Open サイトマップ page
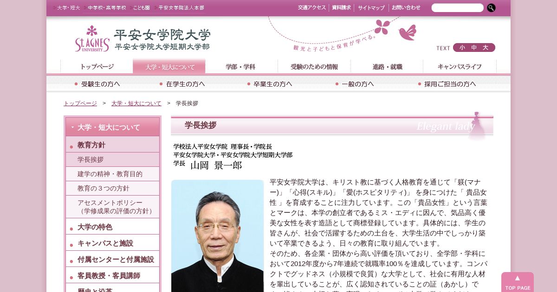 tap(371, 7)
